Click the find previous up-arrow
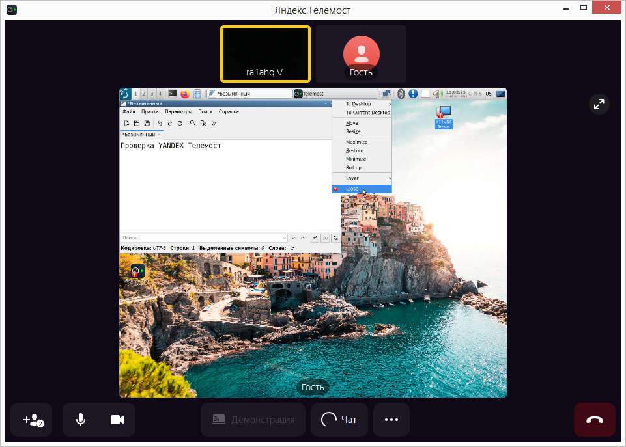The width and height of the screenshot is (626, 447). [303, 238]
